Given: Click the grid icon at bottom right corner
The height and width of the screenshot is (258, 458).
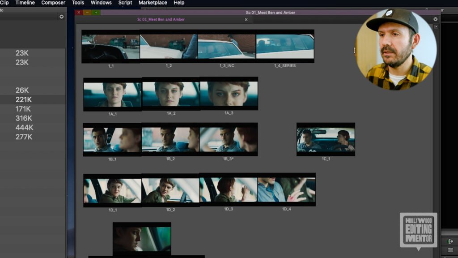Looking at the screenshot, I should [450, 250].
